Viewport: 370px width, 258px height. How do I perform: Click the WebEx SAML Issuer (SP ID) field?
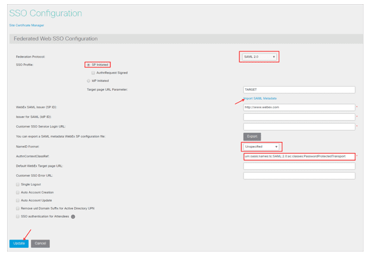coord(299,107)
